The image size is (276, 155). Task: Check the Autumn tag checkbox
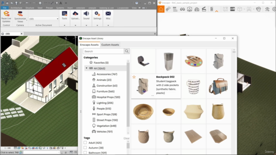point(85,148)
